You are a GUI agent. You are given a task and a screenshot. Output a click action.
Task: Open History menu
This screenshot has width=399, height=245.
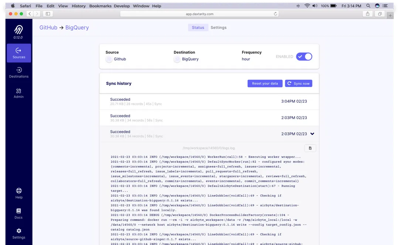(x=79, y=6)
